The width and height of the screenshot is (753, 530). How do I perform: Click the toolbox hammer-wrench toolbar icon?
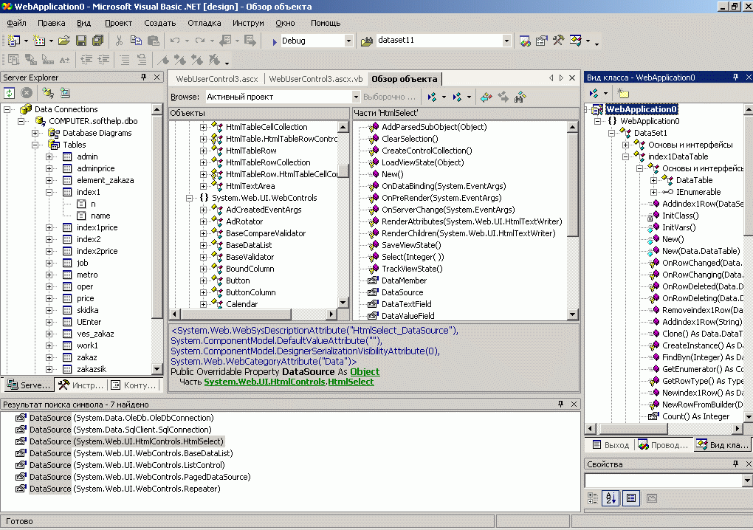tap(558, 41)
